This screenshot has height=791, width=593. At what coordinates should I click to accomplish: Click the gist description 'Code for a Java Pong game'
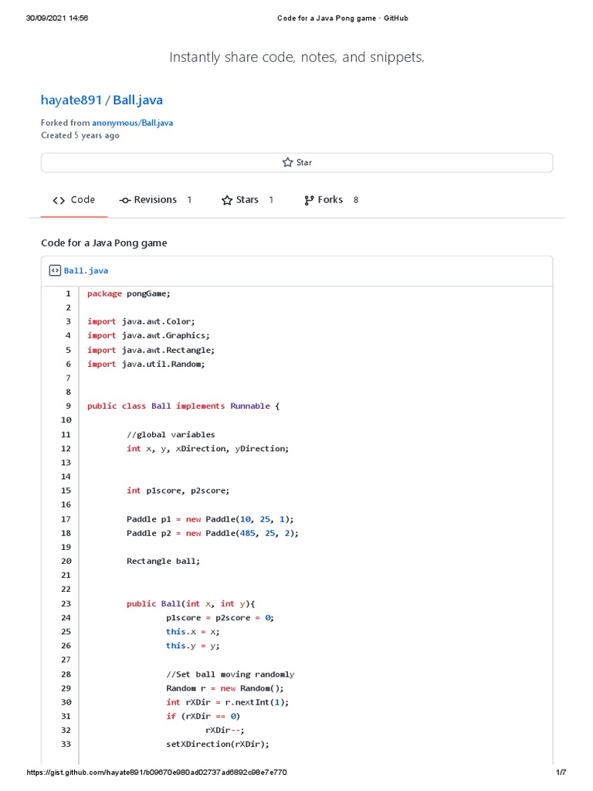(x=103, y=243)
